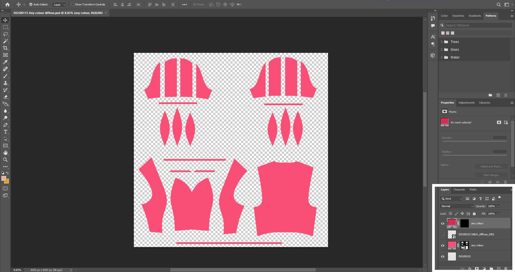Select the Eyedropper tool
515x272 pixels.
(5, 62)
